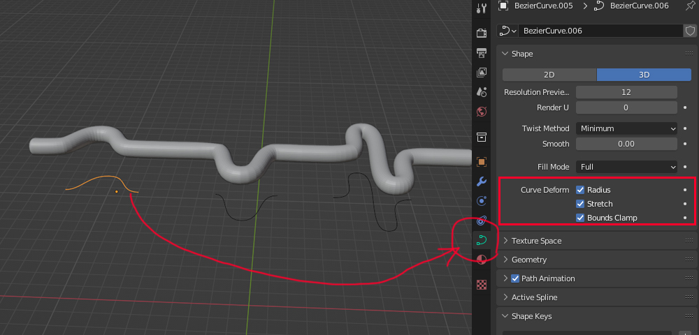Image resolution: width=699 pixels, height=335 pixels.
Task: Open the Object Data curve tab
Action: click(482, 240)
